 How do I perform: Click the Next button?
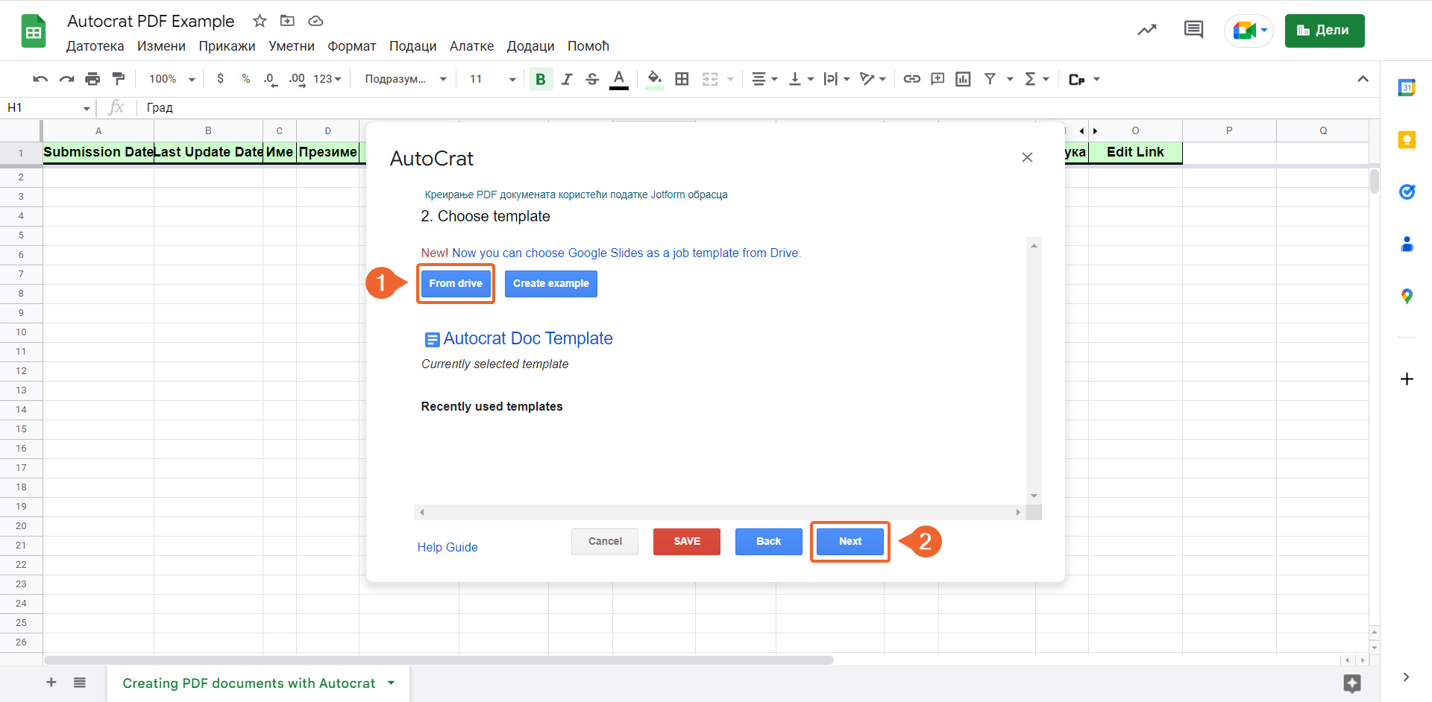click(x=850, y=542)
